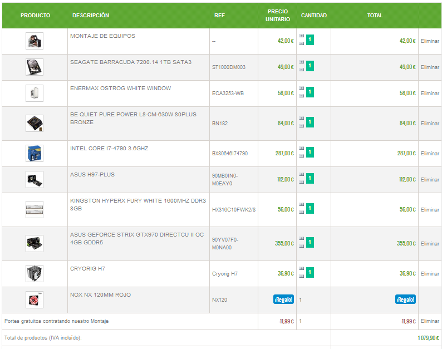Remove Enermax Ostrog via Eliminar
The width and height of the screenshot is (447, 349).
click(x=430, y=94)
